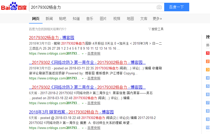Click the 搜索工具 filter icon
This screenshot has height=134, width=210.
click(x=150, y=29)
